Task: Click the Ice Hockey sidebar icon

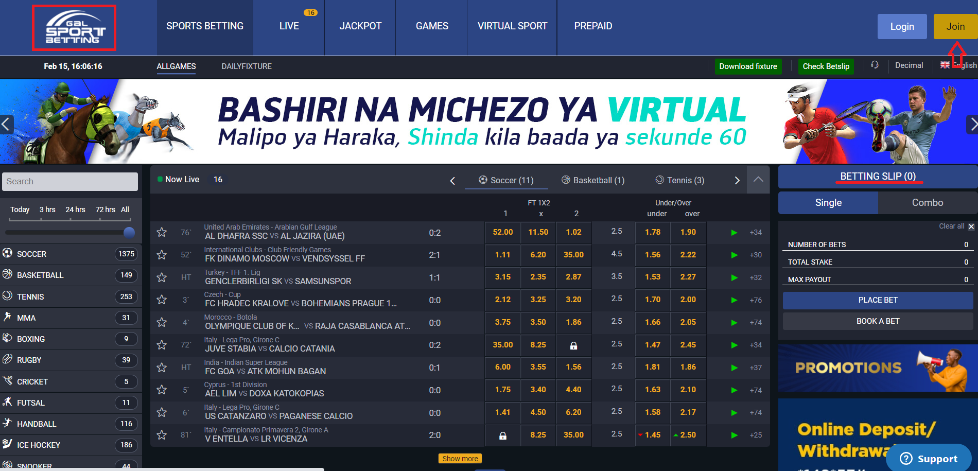Action: point(8,444)
